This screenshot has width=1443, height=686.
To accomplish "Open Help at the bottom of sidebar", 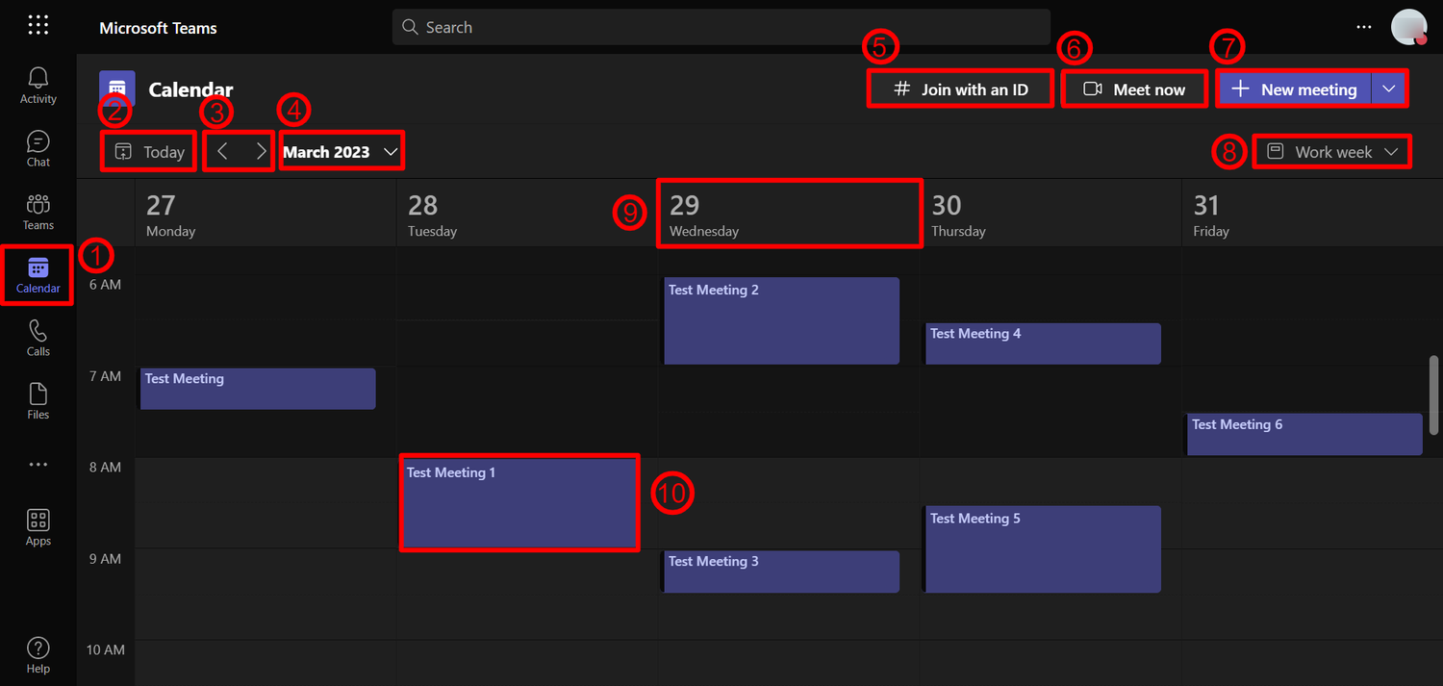I will [x=38, y=654].
